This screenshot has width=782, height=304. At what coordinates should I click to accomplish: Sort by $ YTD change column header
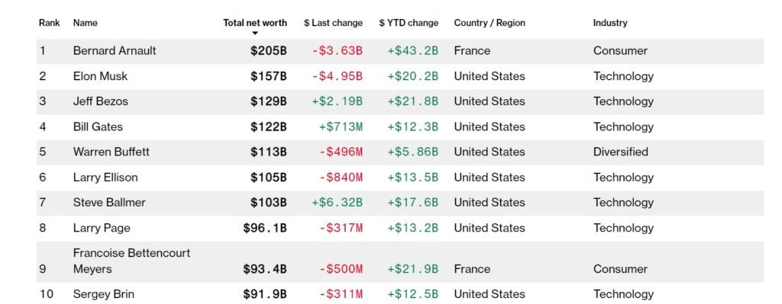pyautogui.click(x=409, y=23)
